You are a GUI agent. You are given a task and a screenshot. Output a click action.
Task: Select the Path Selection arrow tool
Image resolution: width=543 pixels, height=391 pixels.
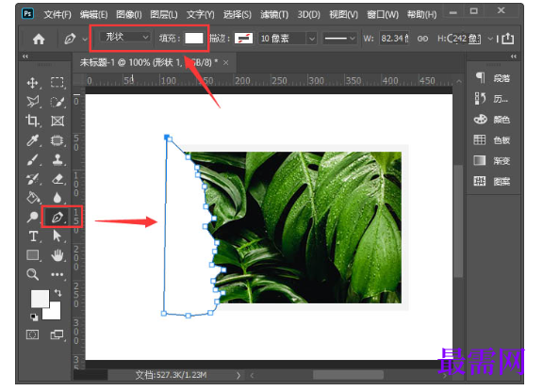57,236
